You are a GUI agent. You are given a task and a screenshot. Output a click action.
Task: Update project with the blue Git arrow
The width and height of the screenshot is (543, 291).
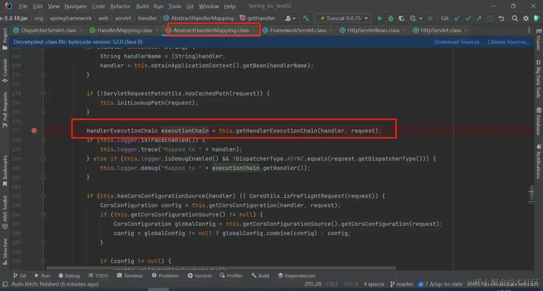pos(457,19)
